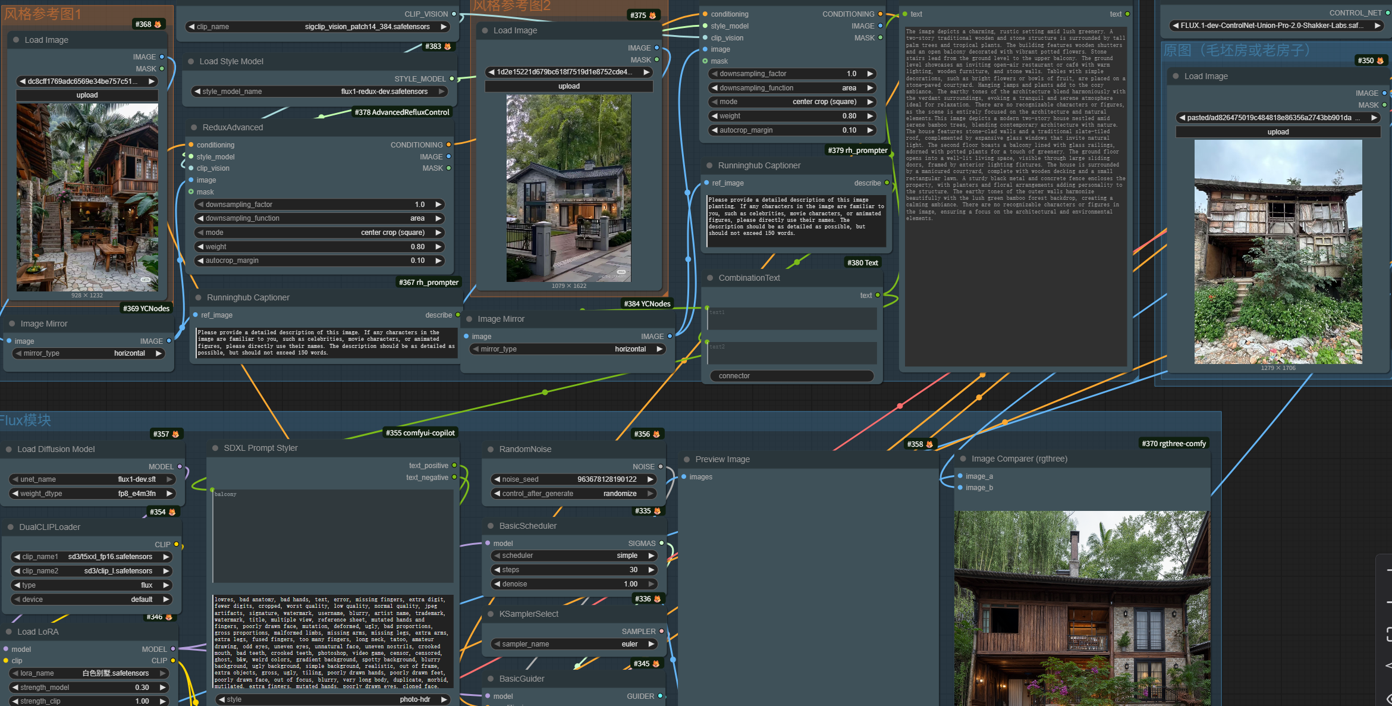Click the fox badge #375 above Load Image
The width and height of the screenshot is (1392, 706).
tap(643, 15)
